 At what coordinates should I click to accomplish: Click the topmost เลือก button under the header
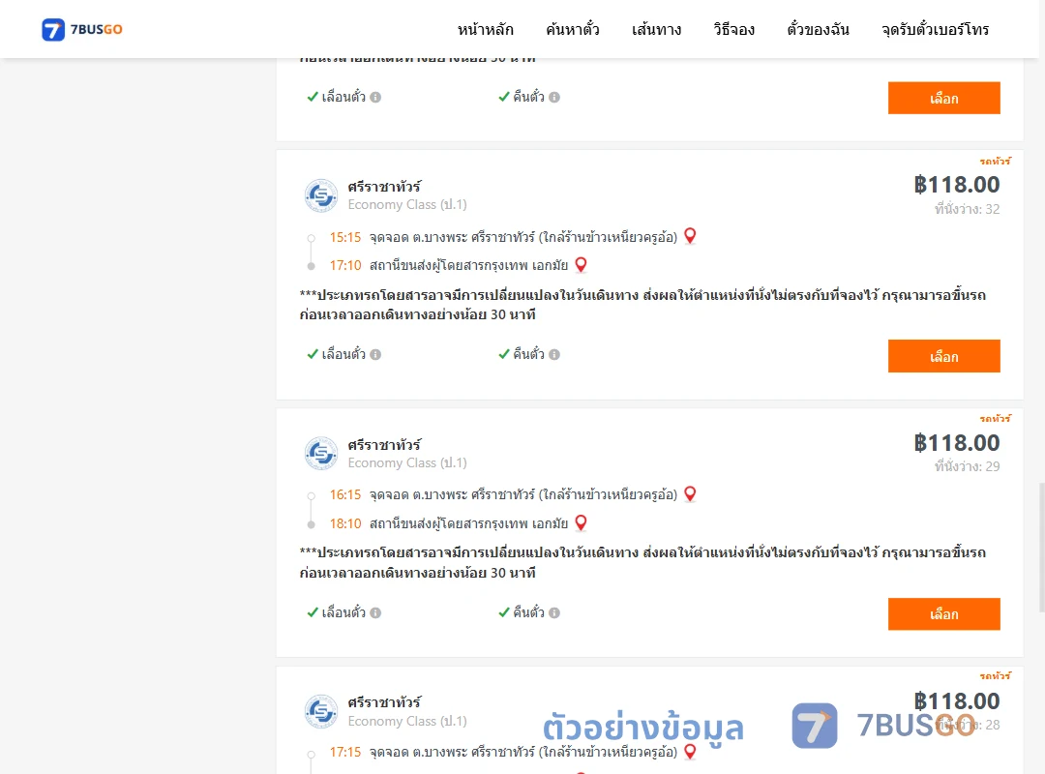click(x=943, y=98)
